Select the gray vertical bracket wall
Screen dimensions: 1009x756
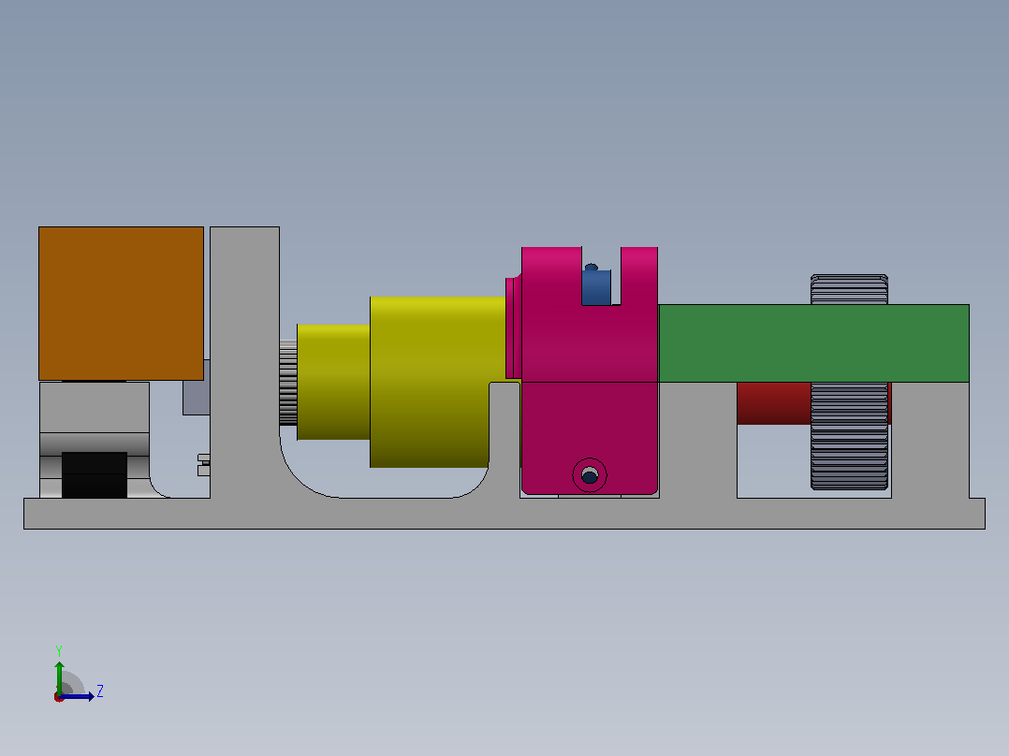tap(244, 362)
